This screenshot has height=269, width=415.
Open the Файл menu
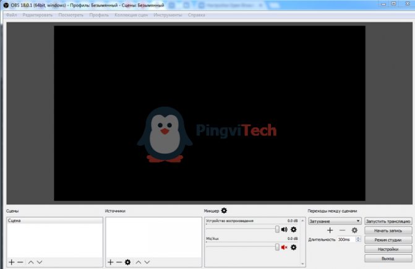11,15
